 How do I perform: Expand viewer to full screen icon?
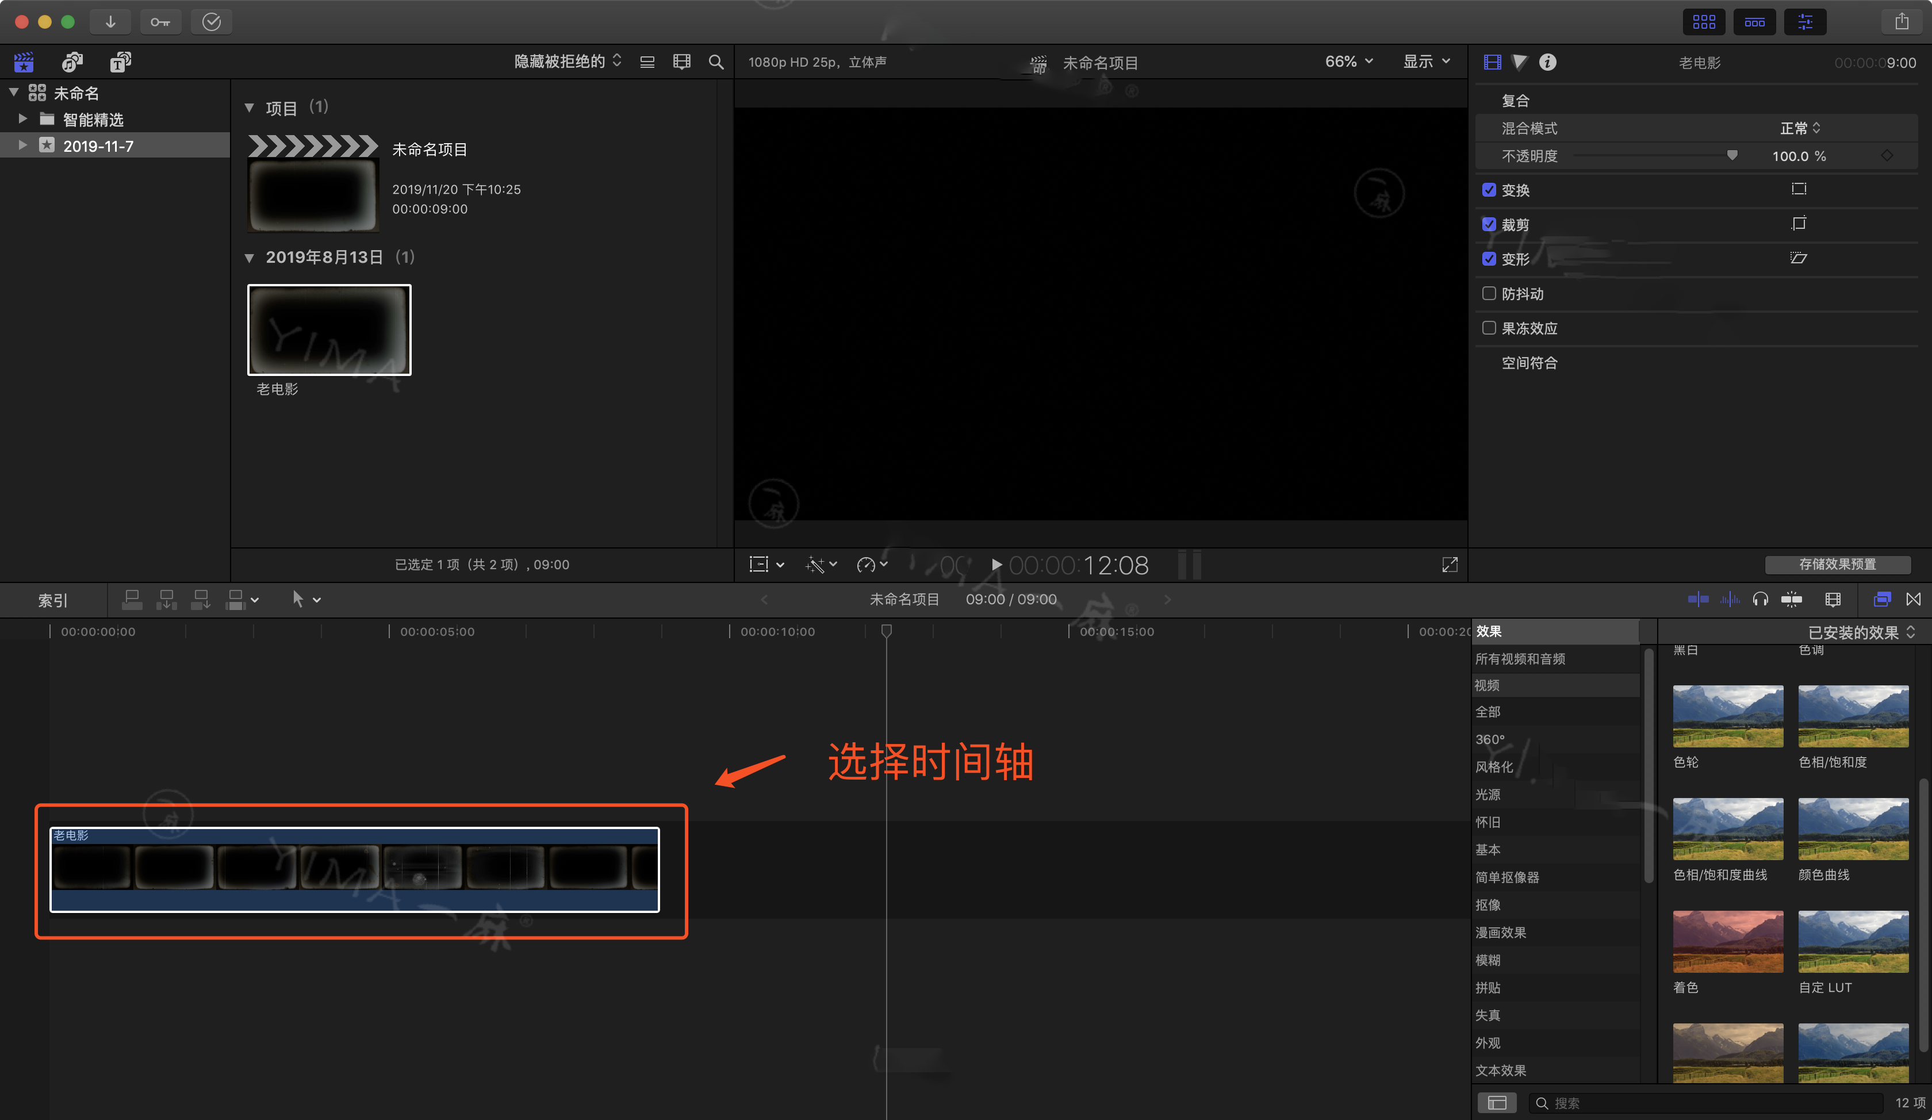coord(1449,565)
